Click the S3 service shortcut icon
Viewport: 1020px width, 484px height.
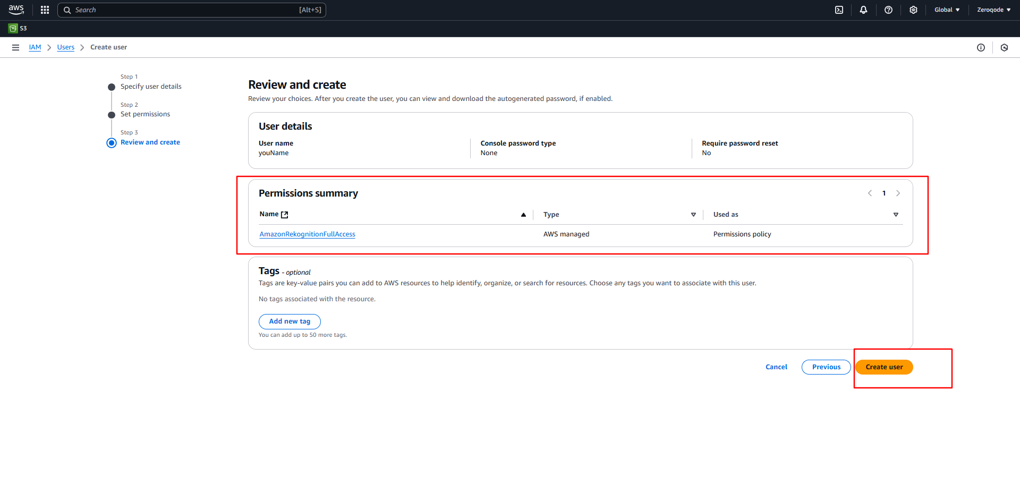point(13,28)
